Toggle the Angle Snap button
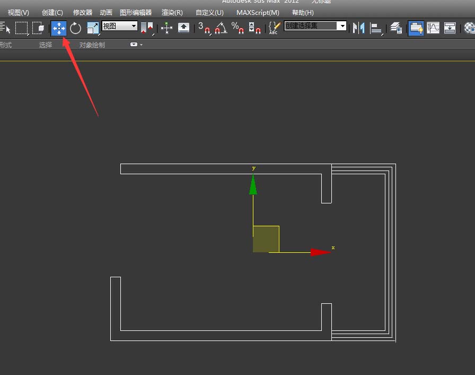 (x=221, y=28)
